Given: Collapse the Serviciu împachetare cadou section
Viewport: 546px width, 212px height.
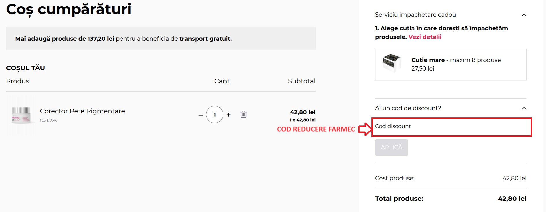Looking at the screenshot, I should tap(524, 15).
